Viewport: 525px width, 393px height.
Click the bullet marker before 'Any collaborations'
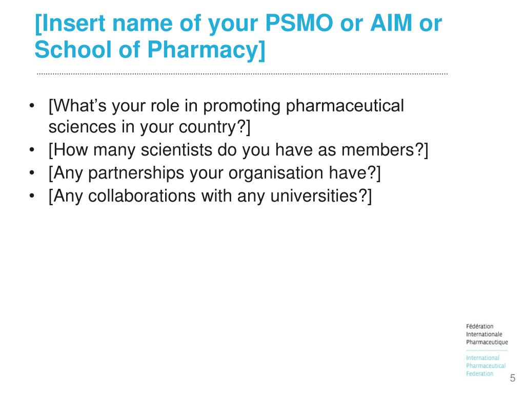(32, 196)
